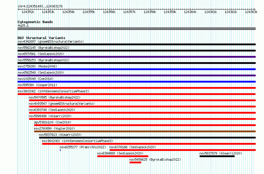Click the 124353k ruler tick label
Screen dimensions: 264x174
[x=48, y=12]
